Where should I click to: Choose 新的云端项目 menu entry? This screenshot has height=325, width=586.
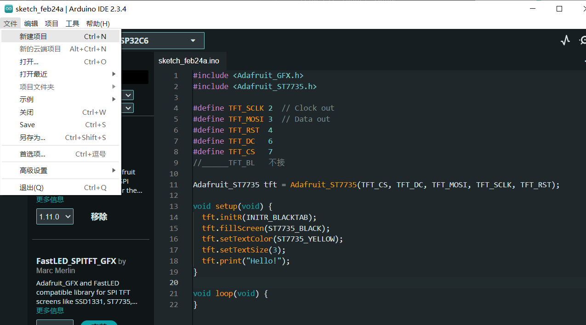tap(61, 49)
